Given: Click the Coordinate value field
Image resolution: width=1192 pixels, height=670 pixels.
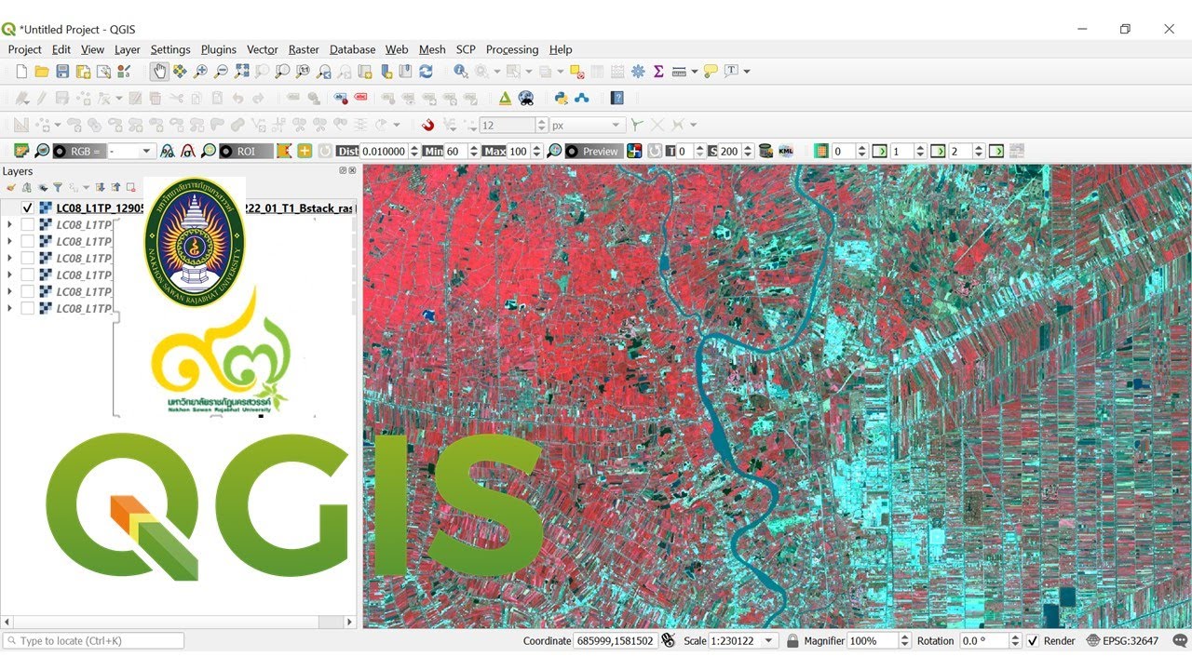Looking at the screenshot, I should [x=616, y=641].
